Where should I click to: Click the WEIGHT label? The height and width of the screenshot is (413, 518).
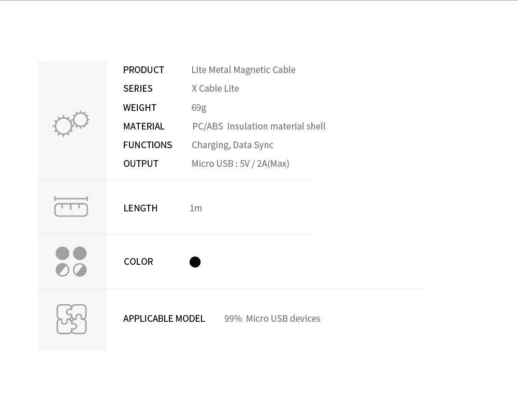[140, 108]
